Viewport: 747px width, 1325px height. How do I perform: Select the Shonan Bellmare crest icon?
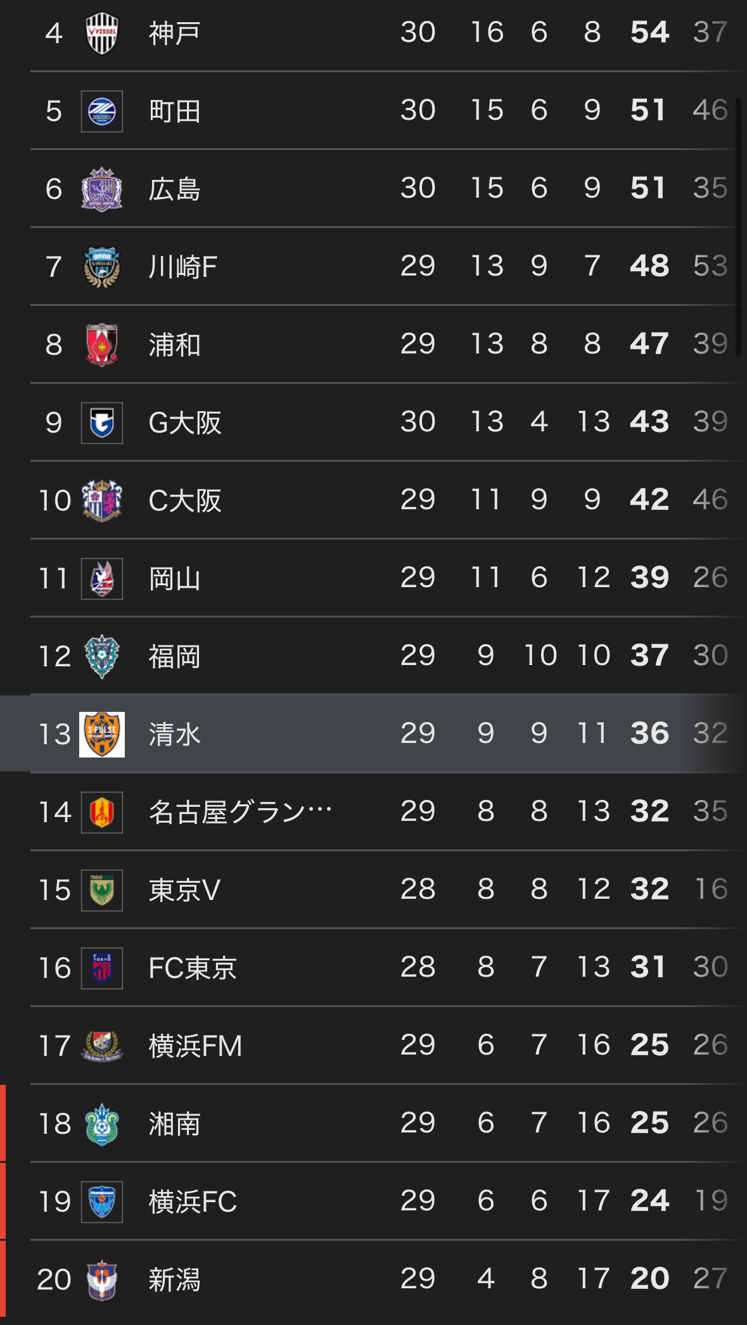[x=102, y=1124]
